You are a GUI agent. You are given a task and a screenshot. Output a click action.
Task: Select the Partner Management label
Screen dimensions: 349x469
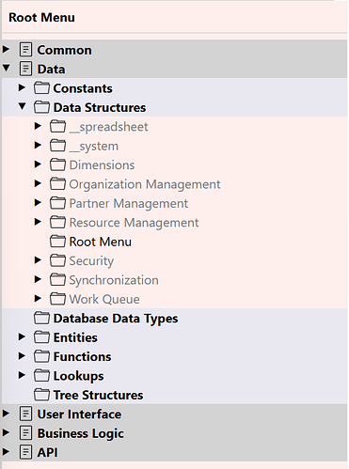pos(129,204)
